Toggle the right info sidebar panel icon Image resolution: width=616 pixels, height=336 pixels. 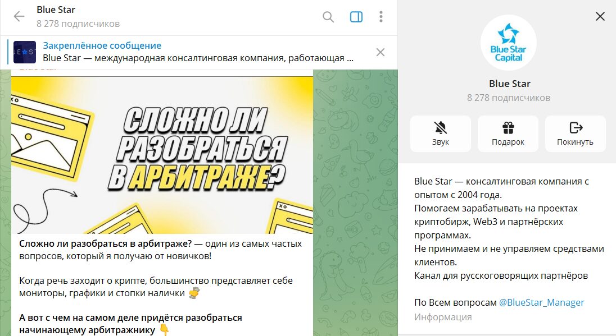(x=356, y=17)
